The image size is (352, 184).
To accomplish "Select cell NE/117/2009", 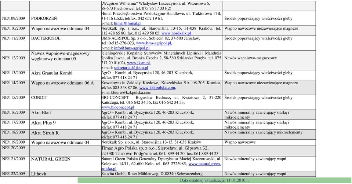I will [x=15, y=125].
